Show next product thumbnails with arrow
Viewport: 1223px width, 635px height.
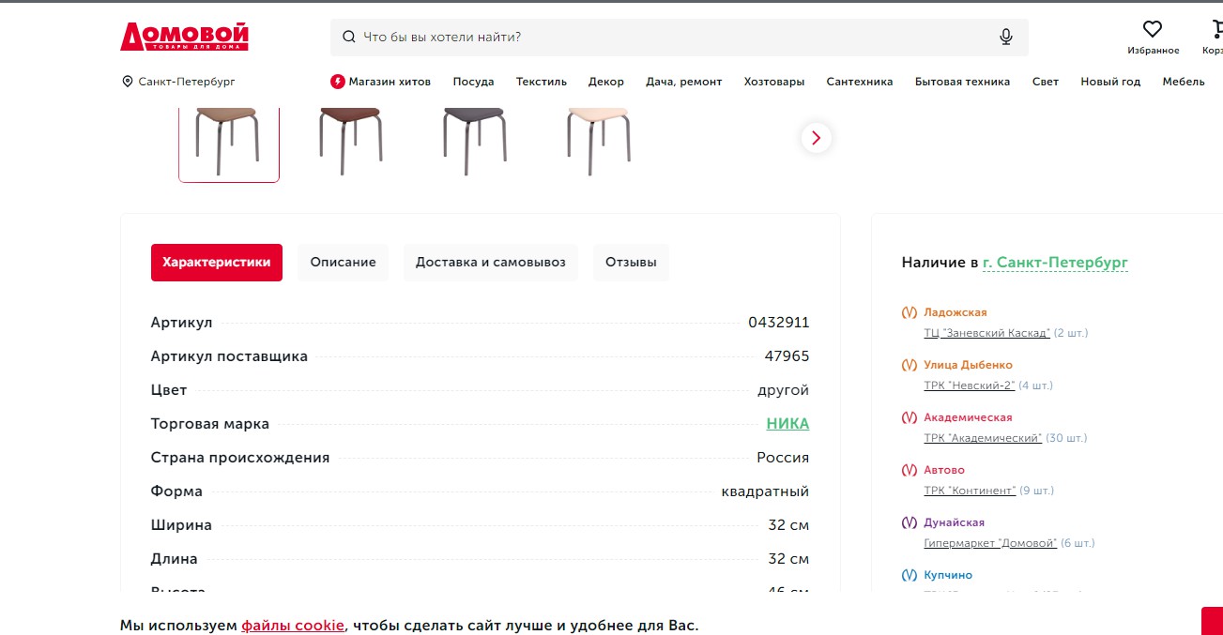pos(816,138)
